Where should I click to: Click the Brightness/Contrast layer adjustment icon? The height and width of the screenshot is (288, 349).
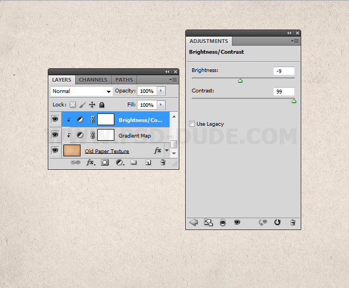[x=80, y=120]
